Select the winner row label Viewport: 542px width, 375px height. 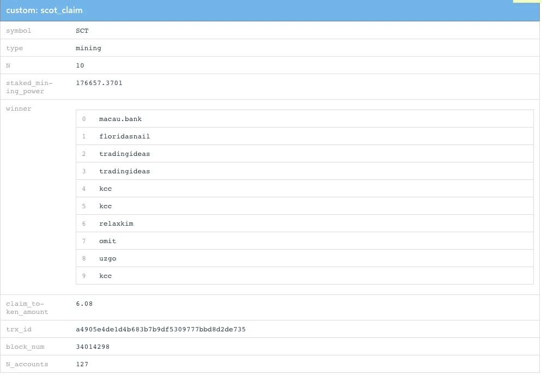[19, 108]
